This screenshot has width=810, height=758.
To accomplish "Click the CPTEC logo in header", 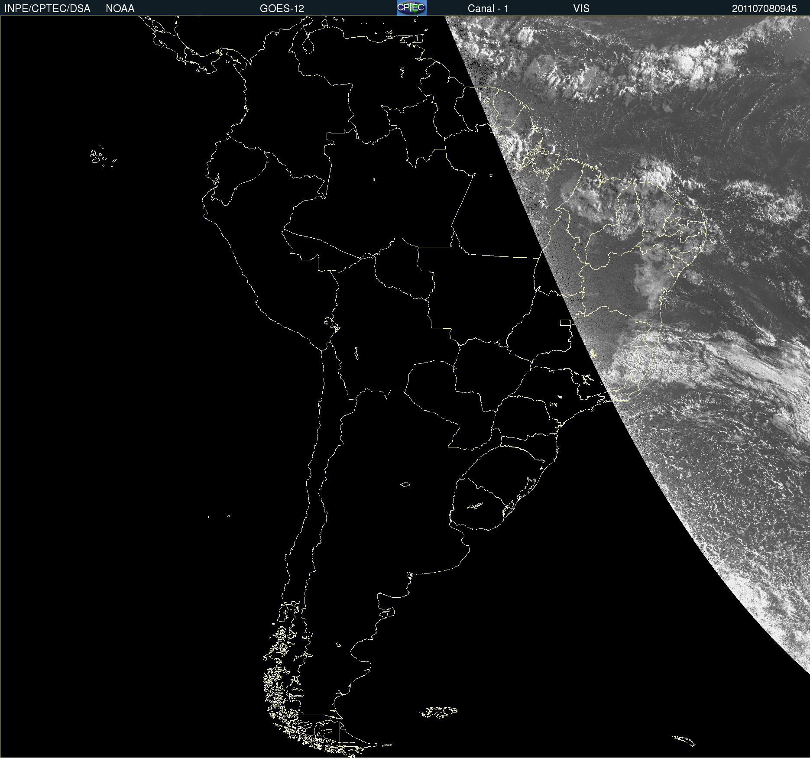I will (x=411, y=8).
